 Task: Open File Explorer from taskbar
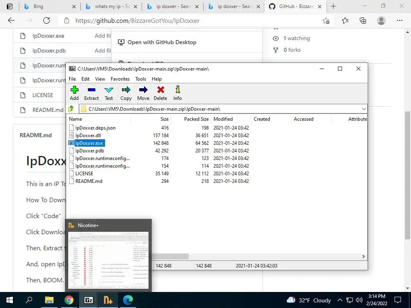pyautogui.click(x=49, y=300)
